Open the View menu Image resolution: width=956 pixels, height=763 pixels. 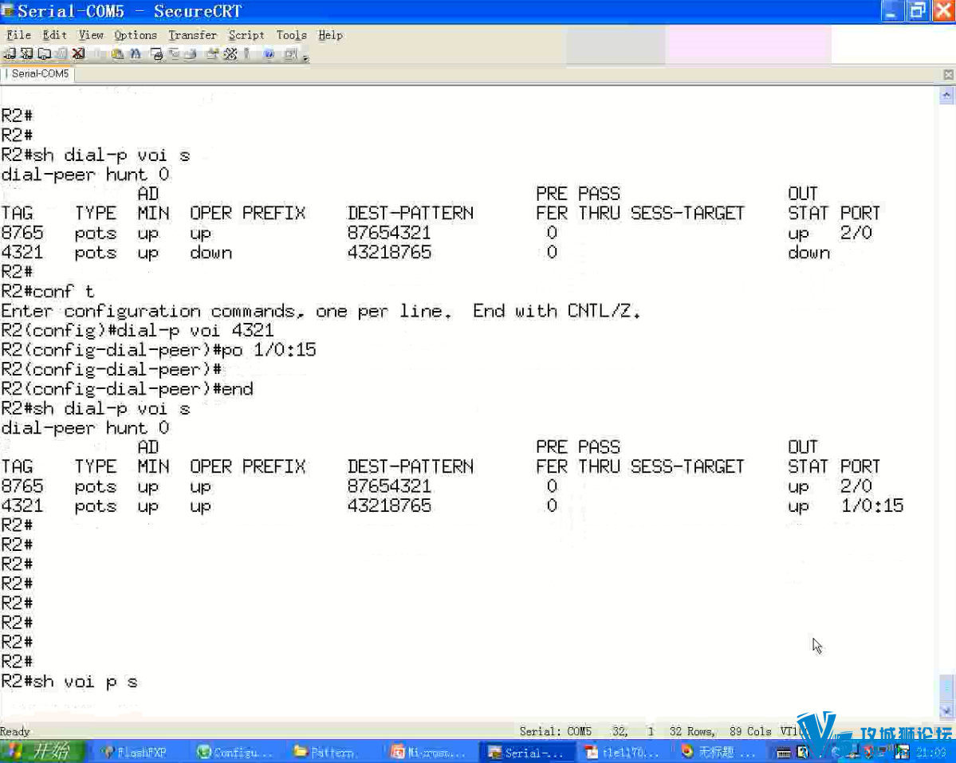pos(91,35)
